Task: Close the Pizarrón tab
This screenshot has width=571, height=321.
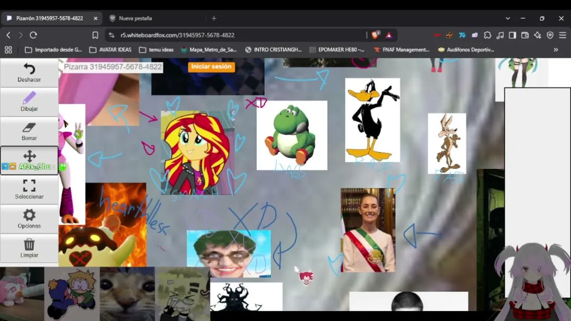Action: pyautogui.click(x=95, y=18)
